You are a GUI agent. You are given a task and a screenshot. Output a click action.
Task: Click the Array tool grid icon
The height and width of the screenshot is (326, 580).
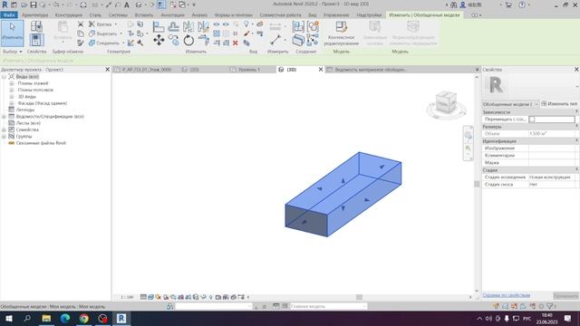(x=217, y=34)
